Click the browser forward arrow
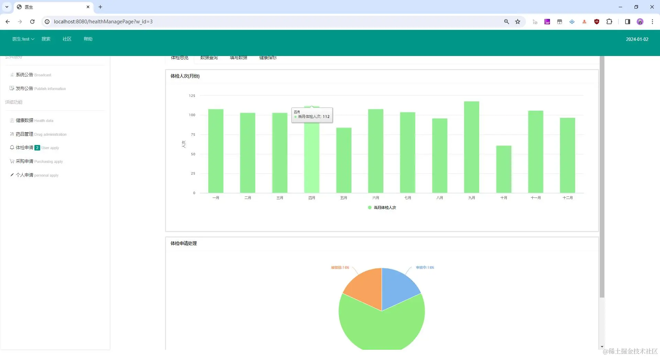660x357 pixels. tap(20, 22)
